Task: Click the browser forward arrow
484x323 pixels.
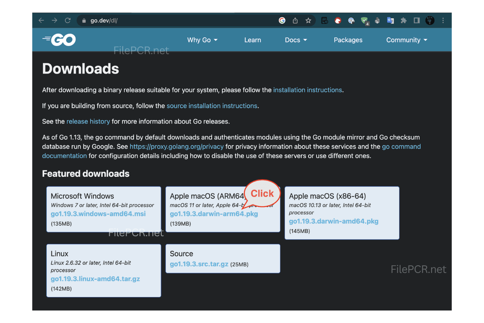Action: click(54, 21)
